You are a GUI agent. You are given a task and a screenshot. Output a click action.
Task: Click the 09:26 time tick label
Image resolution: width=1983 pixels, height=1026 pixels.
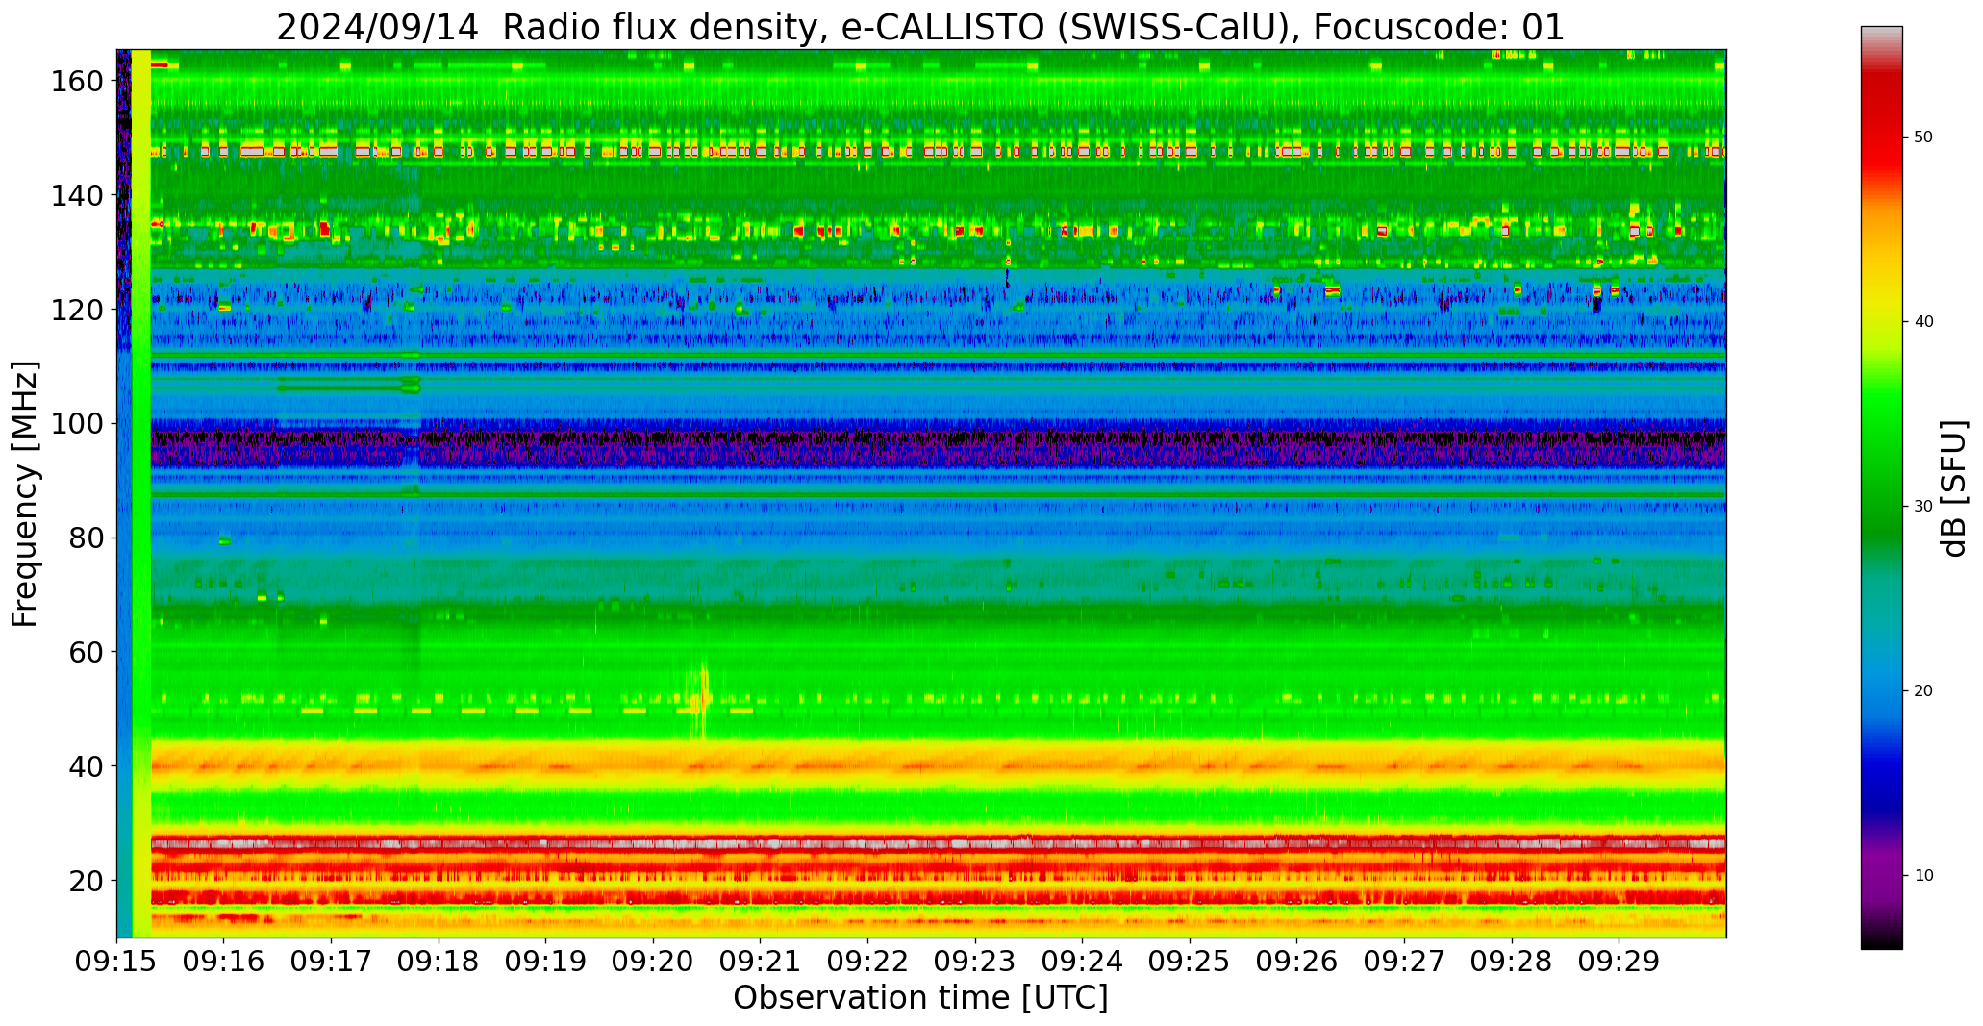point(1296,962)
